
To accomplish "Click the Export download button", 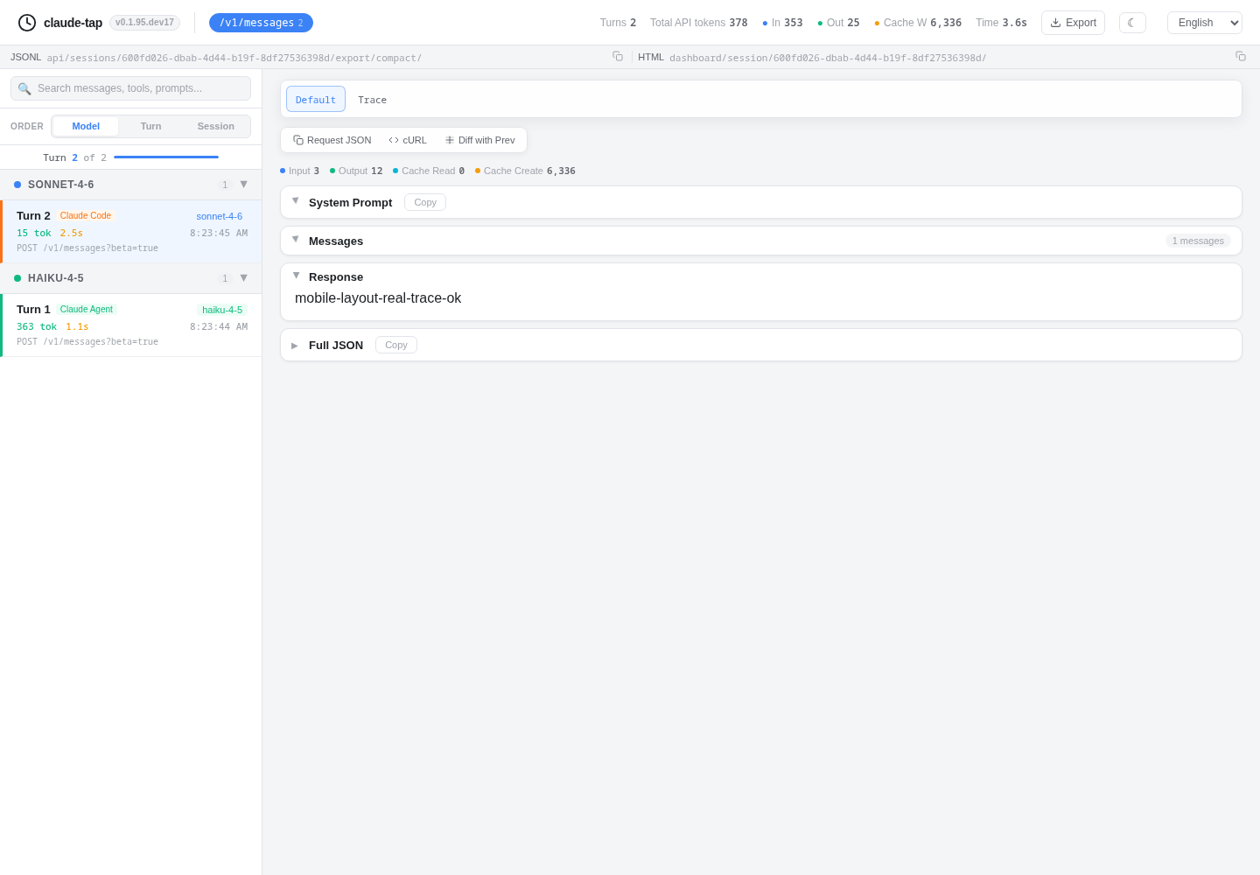I will tap(1073, 23).
